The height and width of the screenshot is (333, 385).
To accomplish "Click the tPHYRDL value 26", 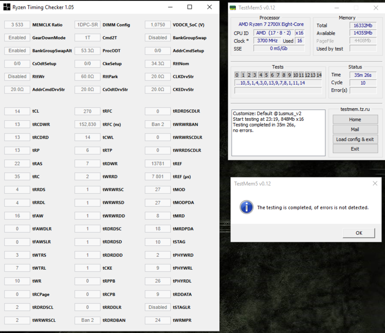I will pos(158,281).
